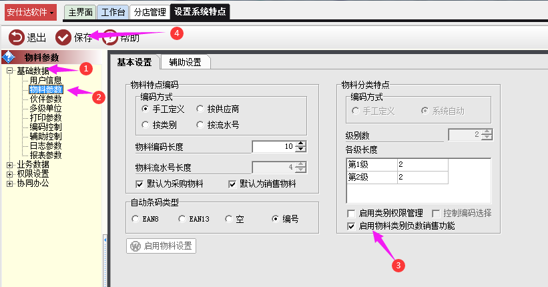The width and height of the screenshot is (548, 287).
Task: Click the 第2级 length value cell
Action: point(423,178)
